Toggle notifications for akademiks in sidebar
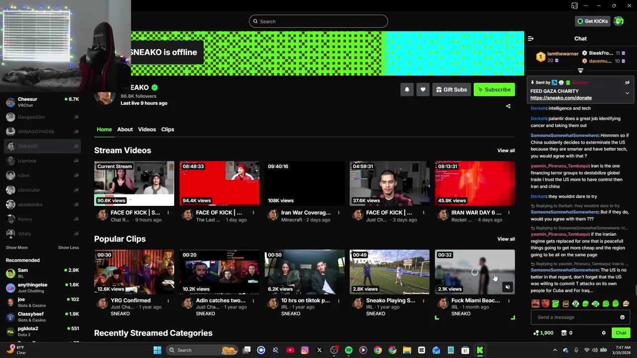The image size is (637, 358). 76,204
